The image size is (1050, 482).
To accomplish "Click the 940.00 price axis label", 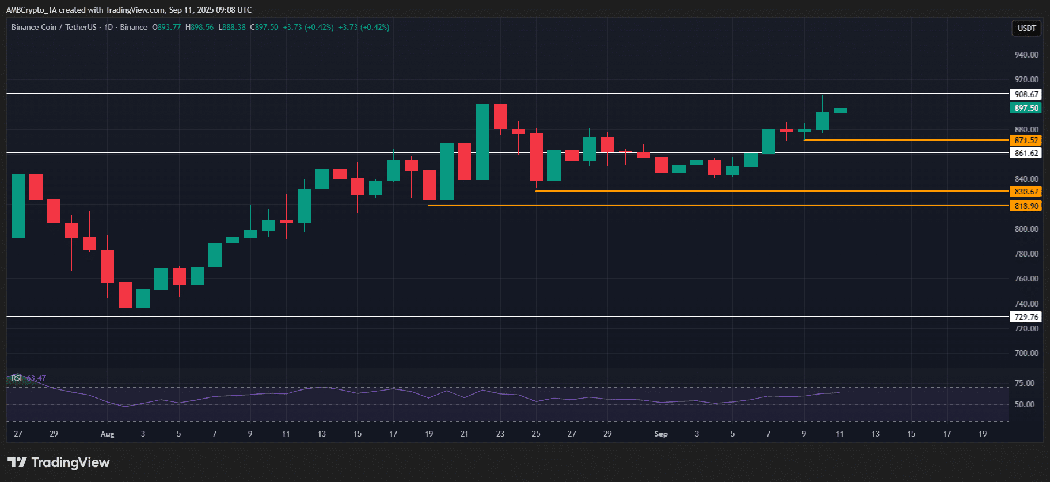I will point(1026,55).
